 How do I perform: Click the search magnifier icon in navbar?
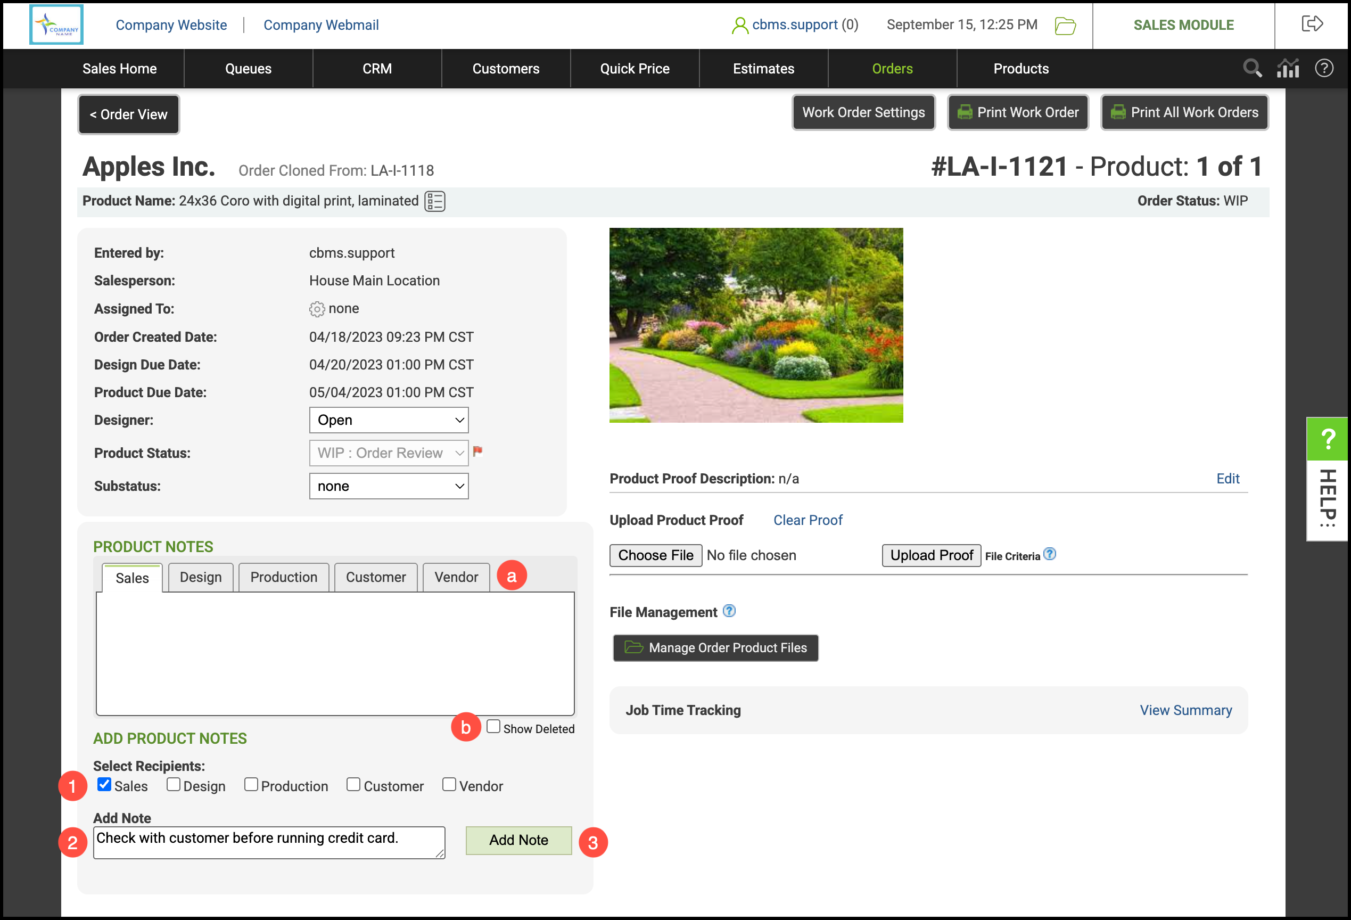click(1251, 69)
